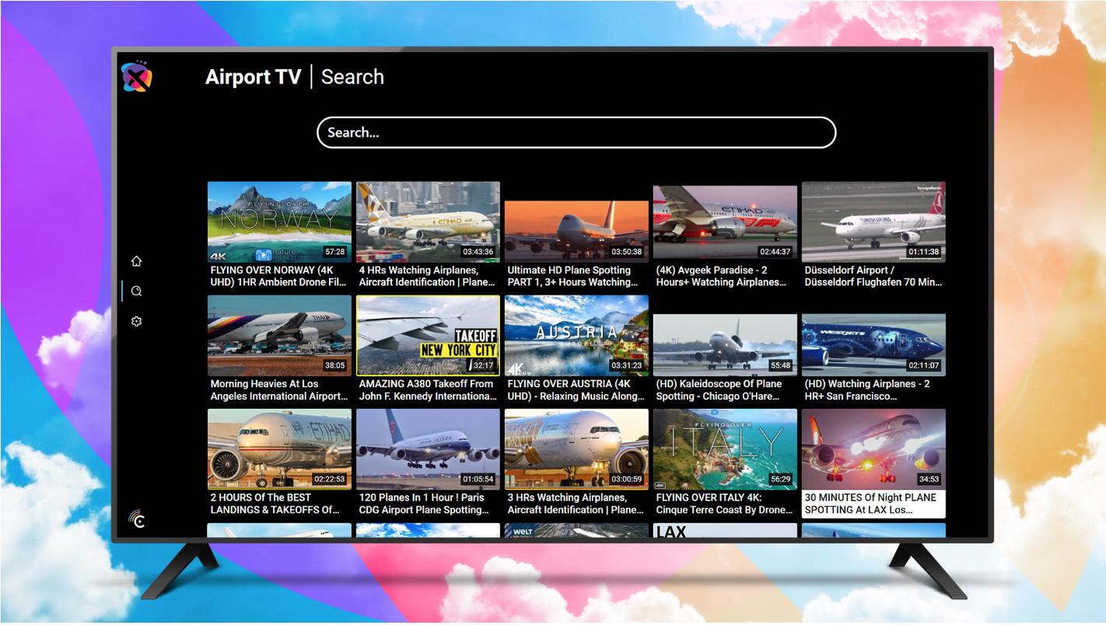Viewport: 1106px width, 625px height.
Task: Click title 'FLYING OVER AUSTRIA (4K UHD)'
Action: click(576, 389)
